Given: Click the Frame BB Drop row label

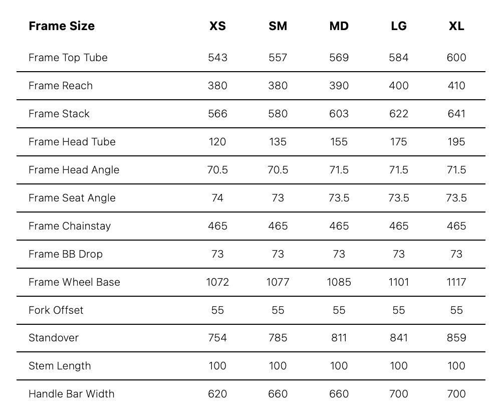Looking at the screenshot, I should pyautogui.click(x=66, y=254).
